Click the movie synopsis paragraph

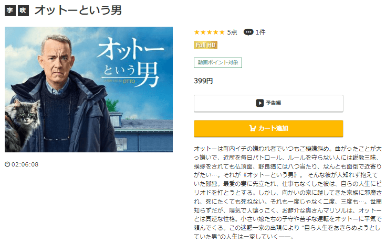point(288,193)
